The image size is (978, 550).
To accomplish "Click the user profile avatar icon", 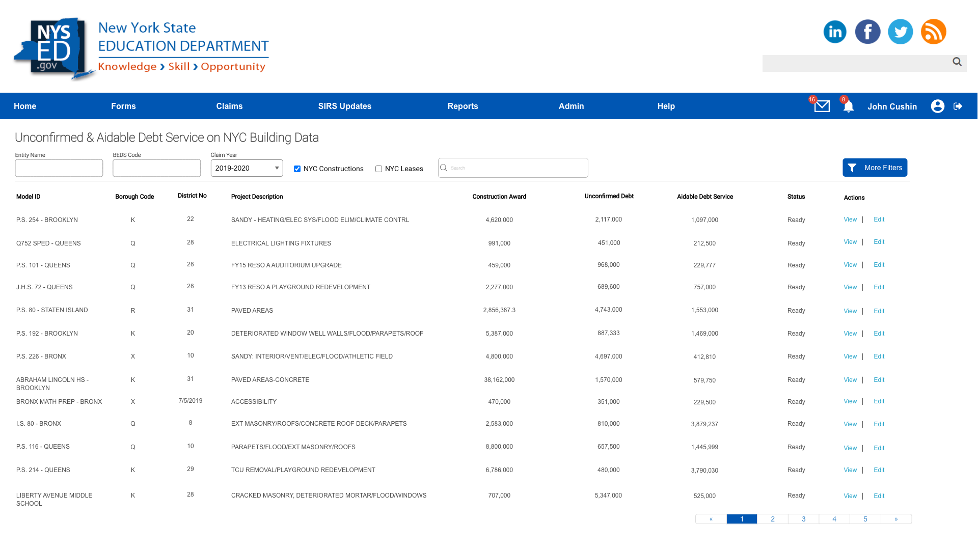I will (937, 106).
